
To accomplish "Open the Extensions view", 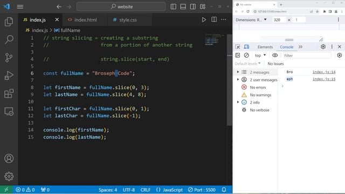I will tap(9, 93).
